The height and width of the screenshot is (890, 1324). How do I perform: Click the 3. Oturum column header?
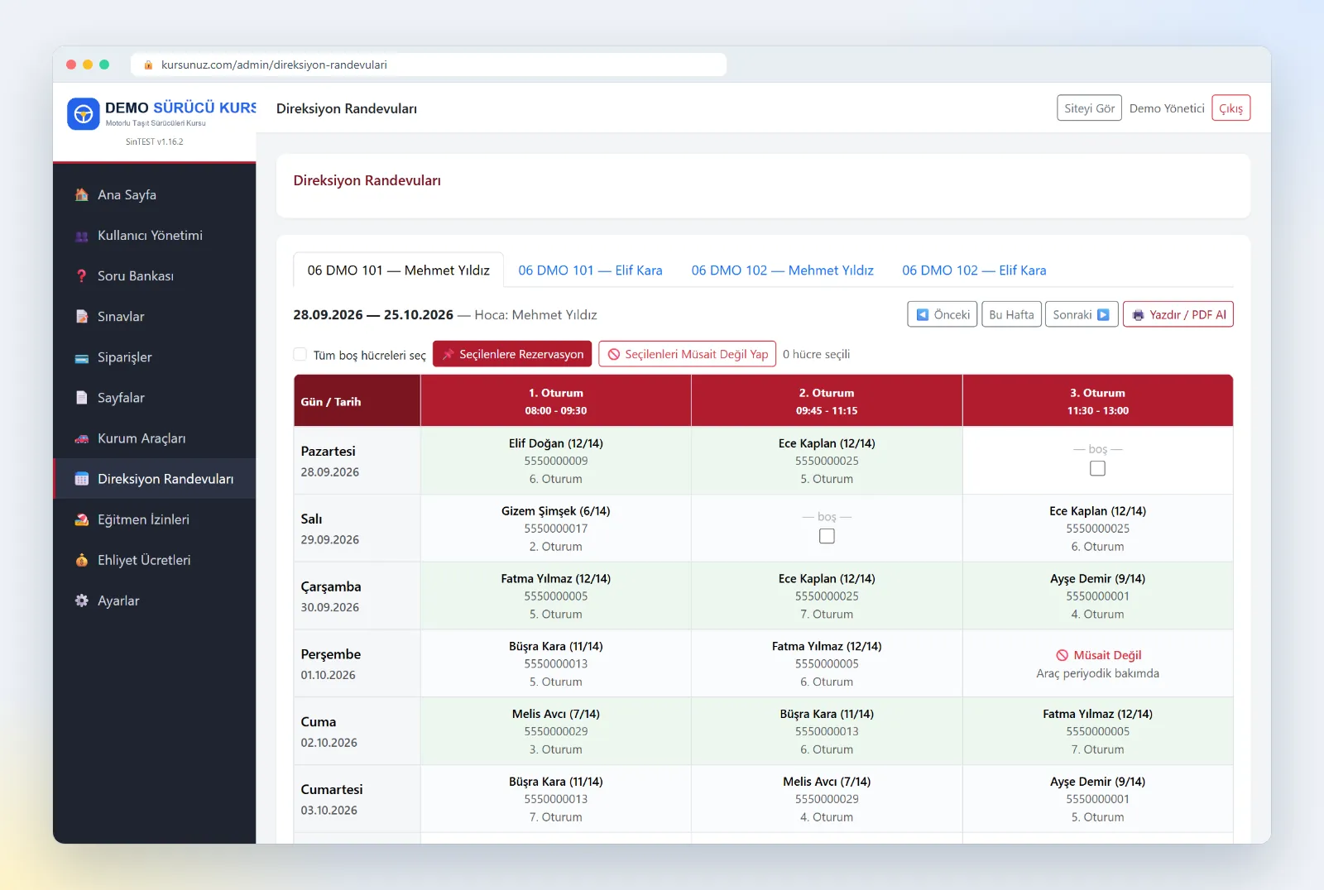point(1097,401)
